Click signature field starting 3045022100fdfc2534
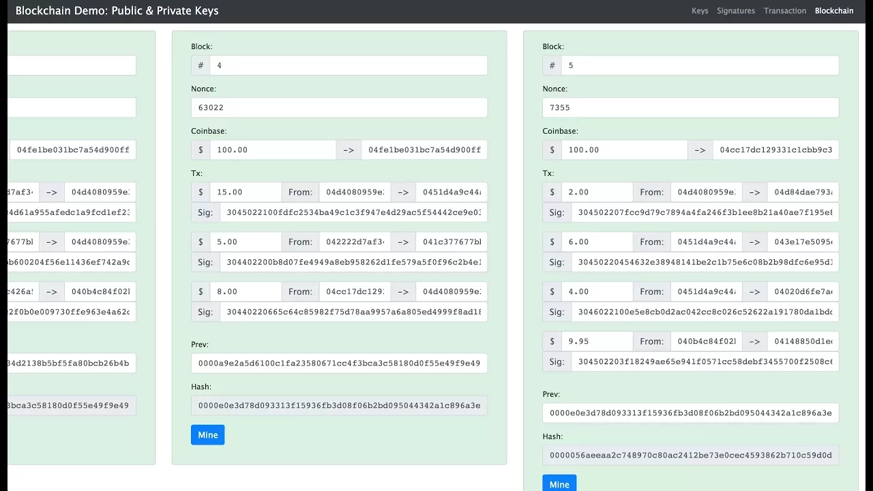Screen dimensions: 873x491 tap(353, 213)
